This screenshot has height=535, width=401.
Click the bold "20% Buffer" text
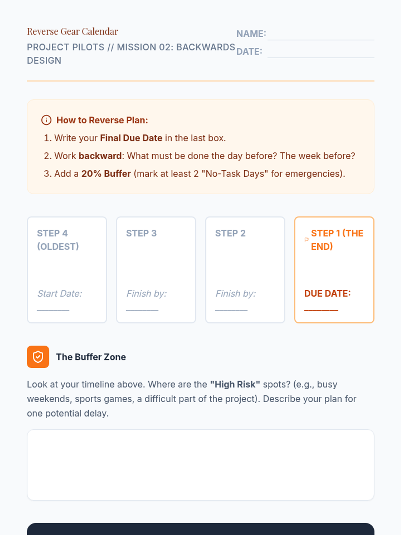click(106, 174)
